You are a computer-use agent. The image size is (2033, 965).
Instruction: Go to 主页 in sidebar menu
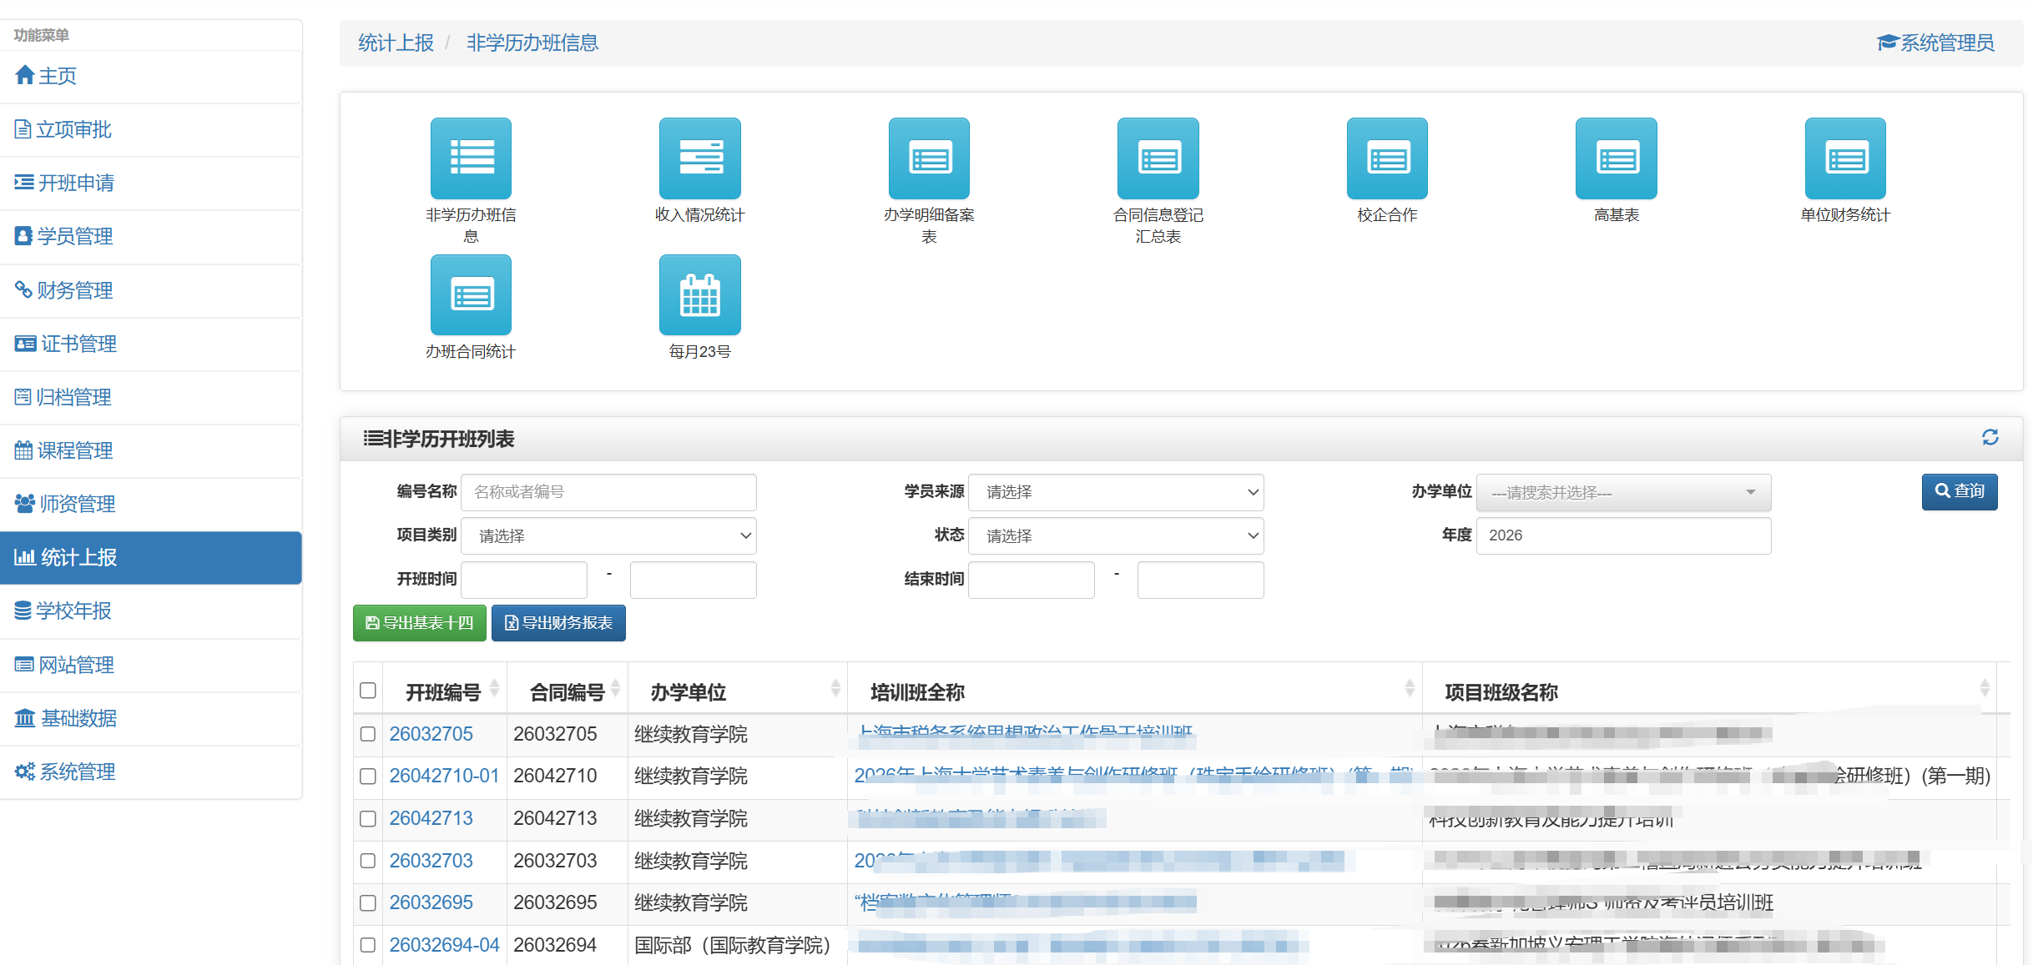pos(150,76)
